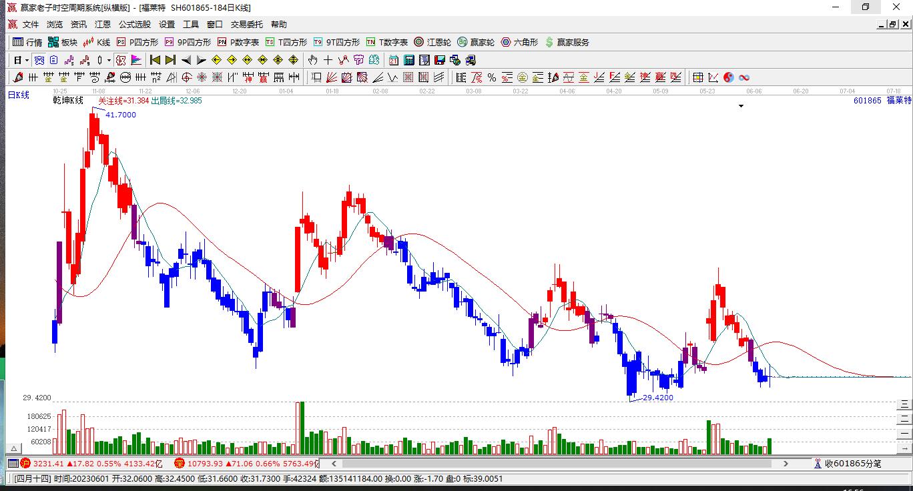Open the 设置 menu
913x491 pixels.
(x=167, y=25)
